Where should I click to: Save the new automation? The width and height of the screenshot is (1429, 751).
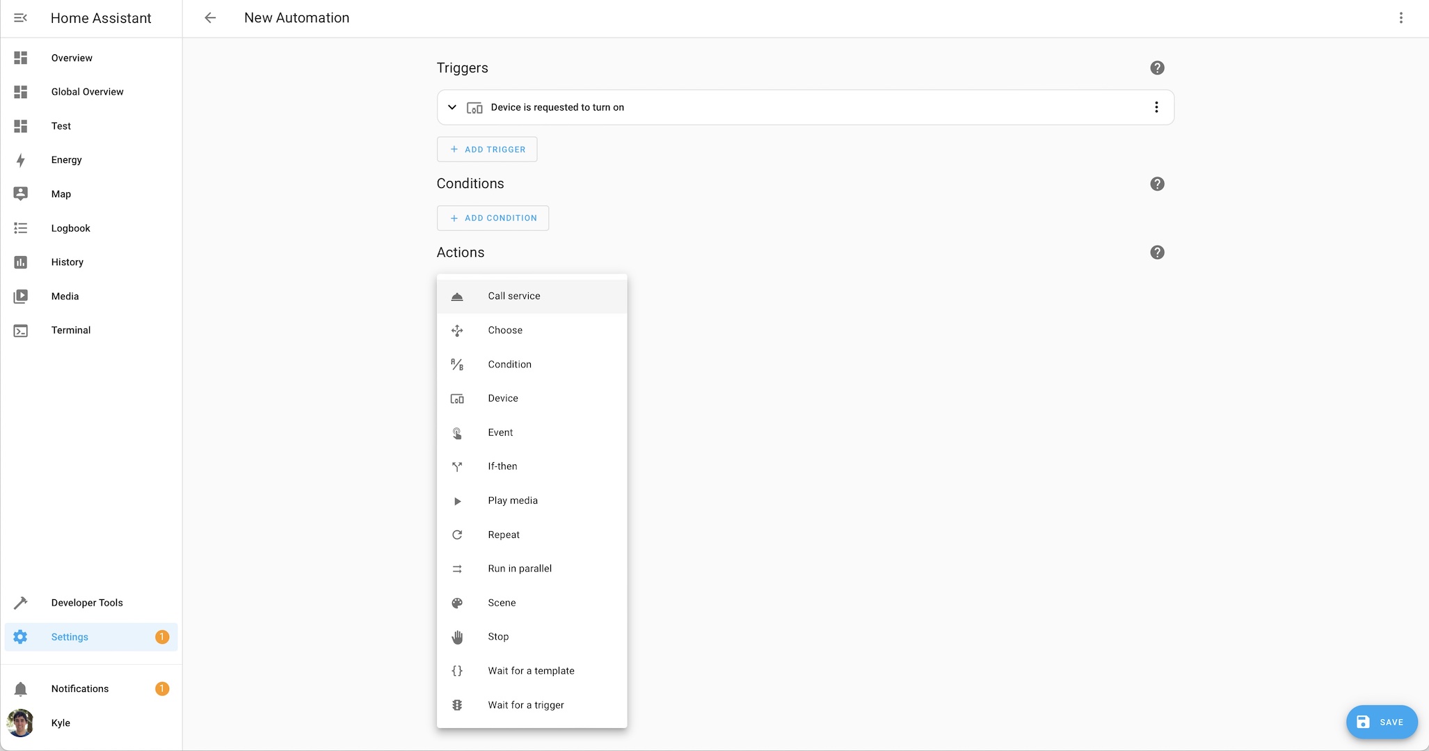click(x=1382, y=722)
